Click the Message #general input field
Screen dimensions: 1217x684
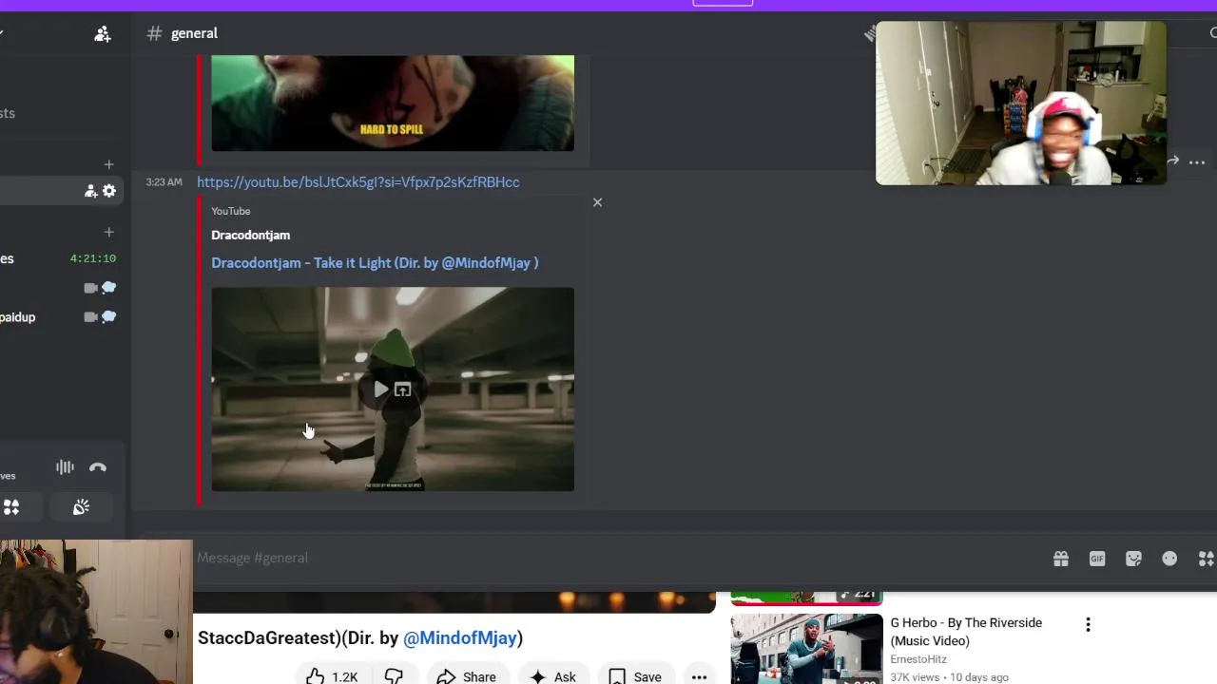(x=608, y=558)
